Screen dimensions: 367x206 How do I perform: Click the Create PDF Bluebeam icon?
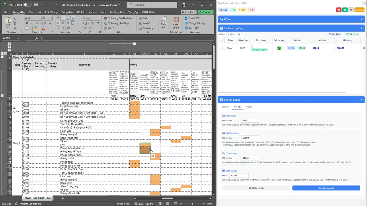pos(192,18)
